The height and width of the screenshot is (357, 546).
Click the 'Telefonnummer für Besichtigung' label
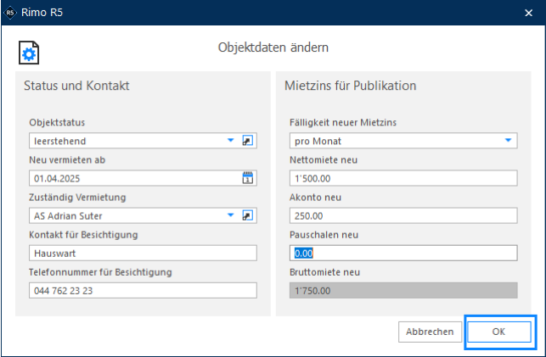pyautogui.click(x=100, y=272)
